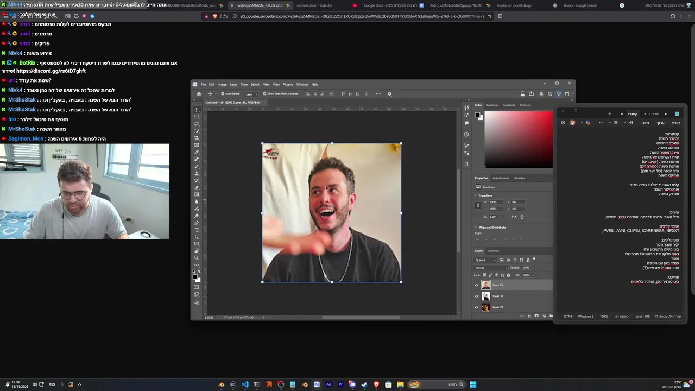Select the Clone Stamp tool
695x391 pixels.
[196, 173]
